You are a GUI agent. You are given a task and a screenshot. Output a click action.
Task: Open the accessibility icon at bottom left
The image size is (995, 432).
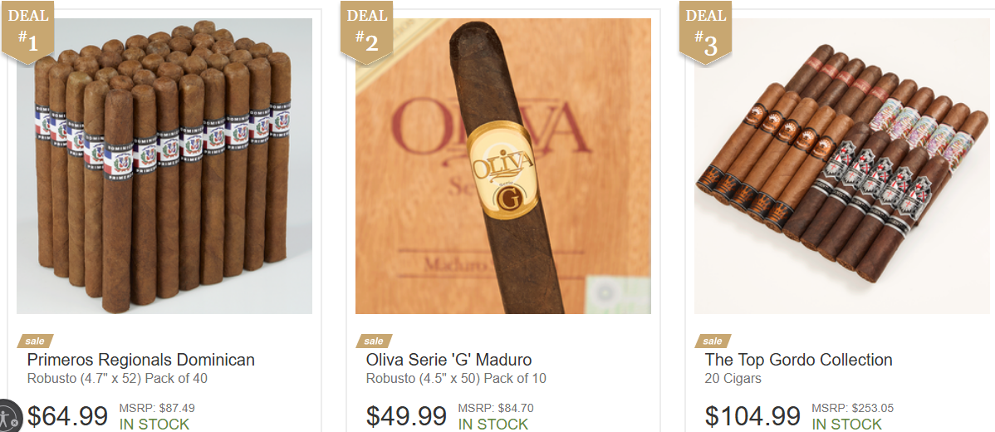[x=9, y=417]
